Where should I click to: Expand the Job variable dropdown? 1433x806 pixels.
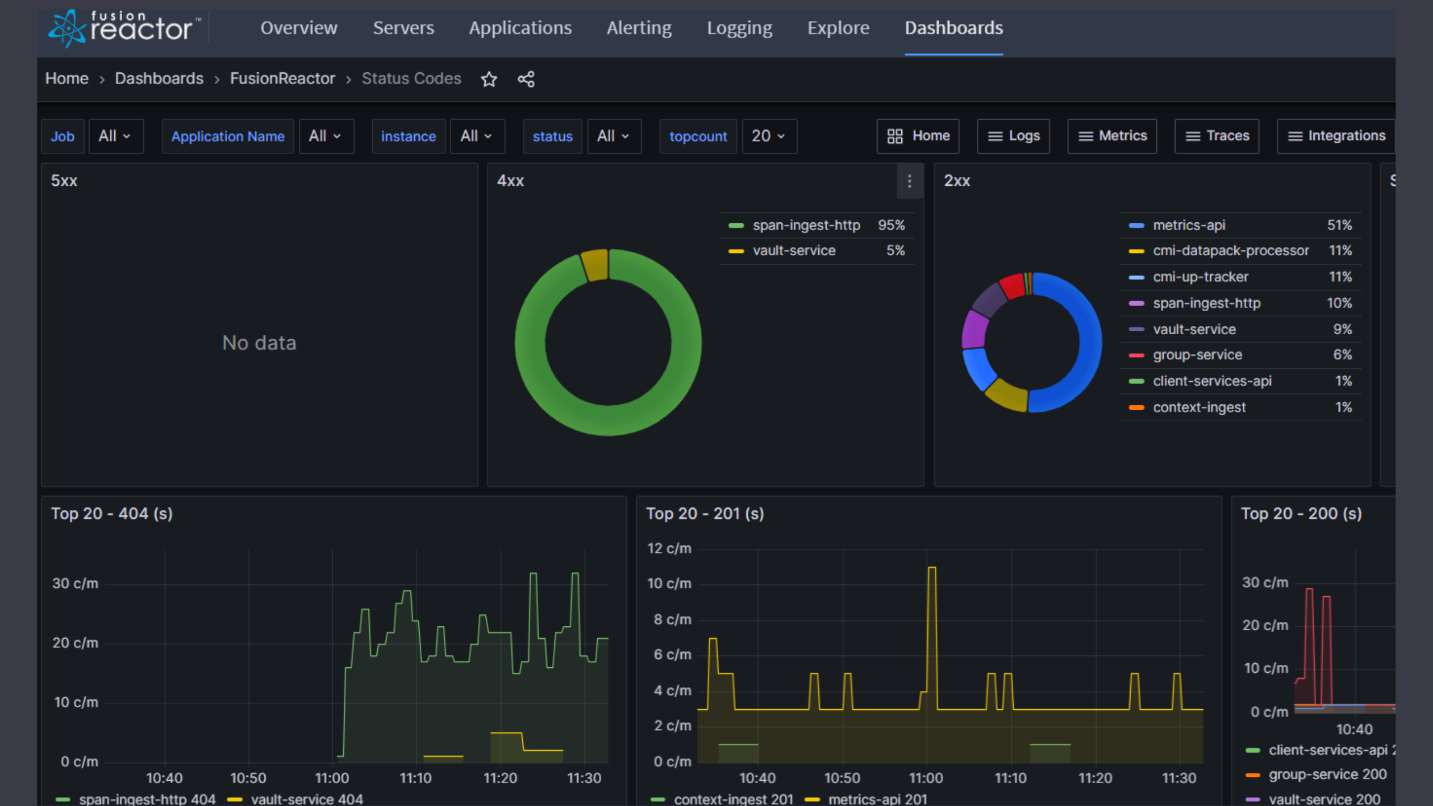(x=115, y=136)
